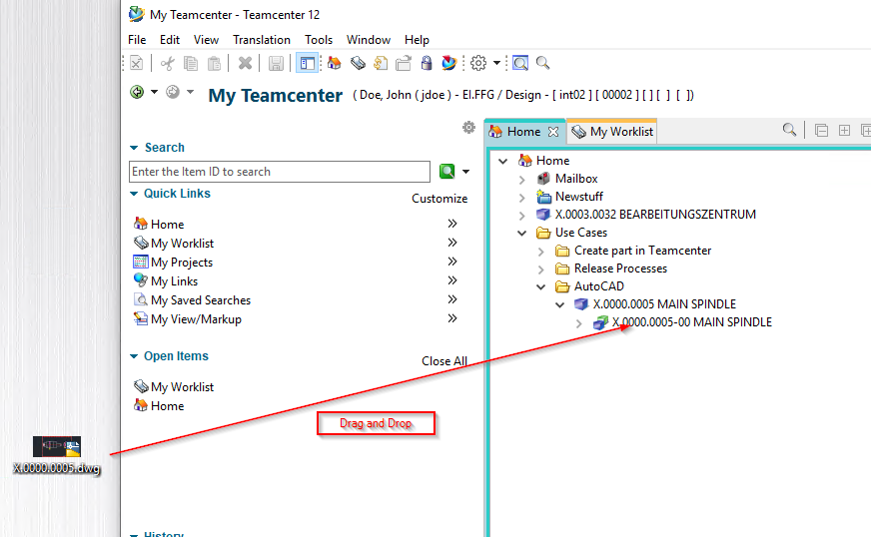This screenshot has width=871, height=537.
Task: Open the search options dropdown arrow
Action: click(465, 172)
